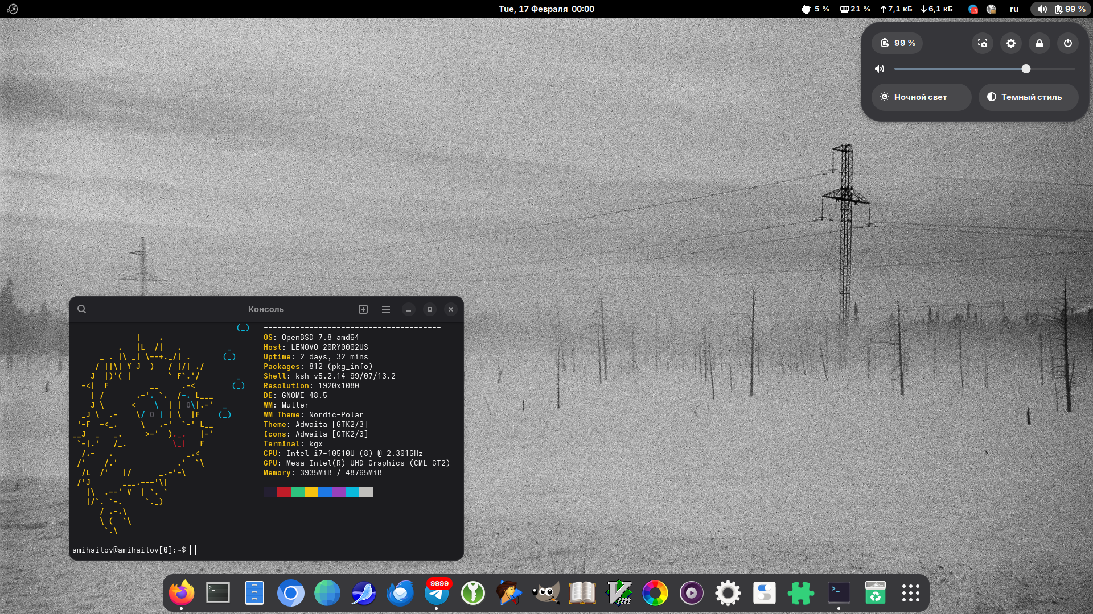This screenshot has height=614, width=1093.
Task: Open the Консоль hamburger menu
Action: (386, 309)
